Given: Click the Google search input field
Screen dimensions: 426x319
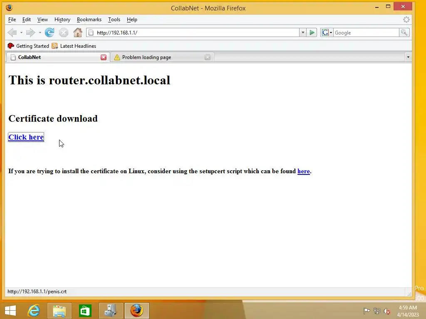Looking at the screenshot, I should pos(366,32).
